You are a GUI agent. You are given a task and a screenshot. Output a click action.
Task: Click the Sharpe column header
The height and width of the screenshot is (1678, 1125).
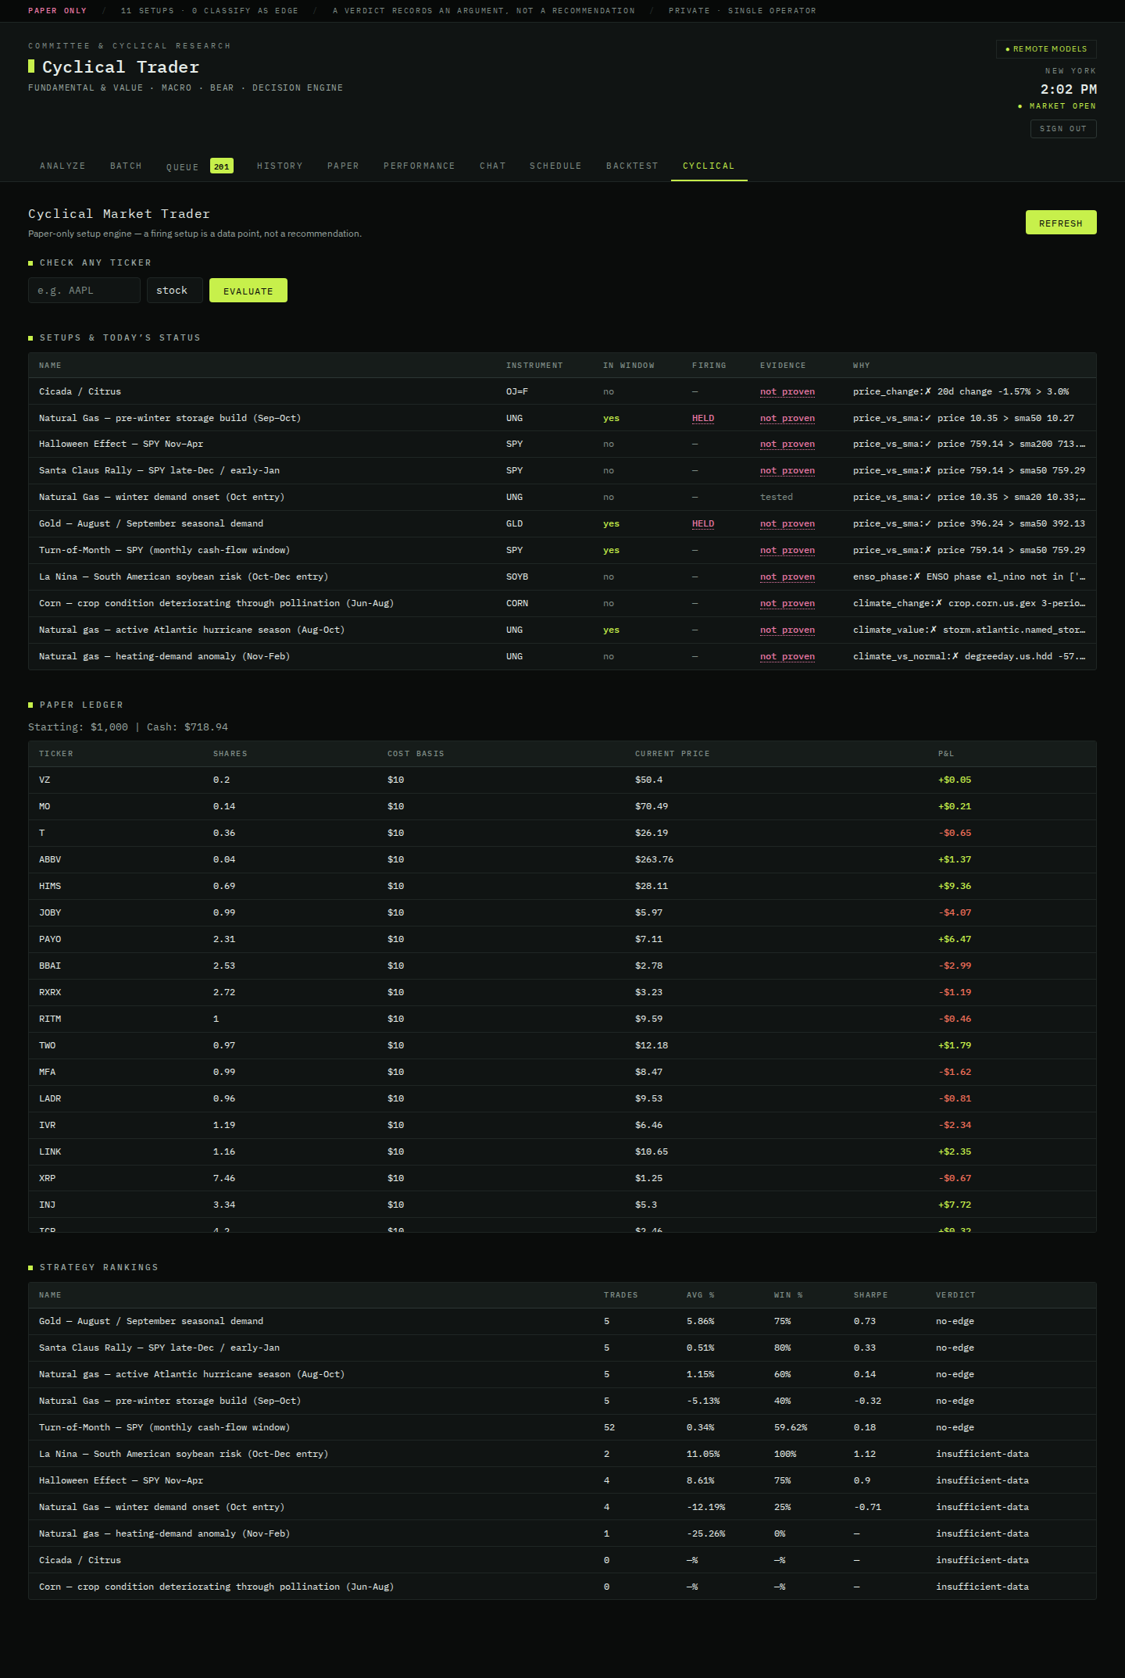870,1295
